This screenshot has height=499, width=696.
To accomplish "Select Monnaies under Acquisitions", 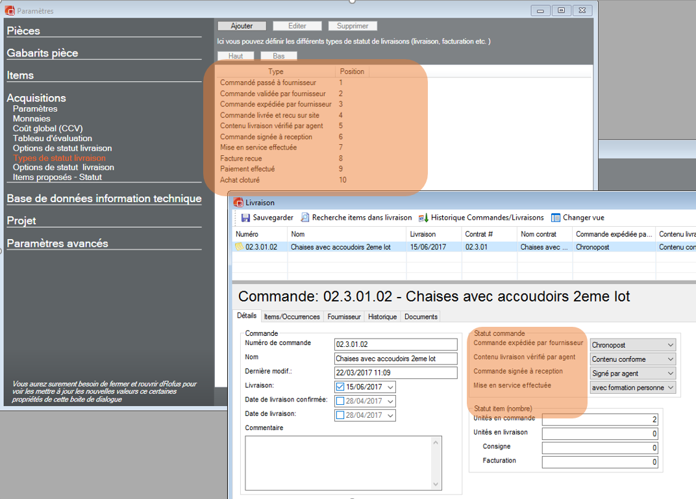I will (x=31, y=119).
